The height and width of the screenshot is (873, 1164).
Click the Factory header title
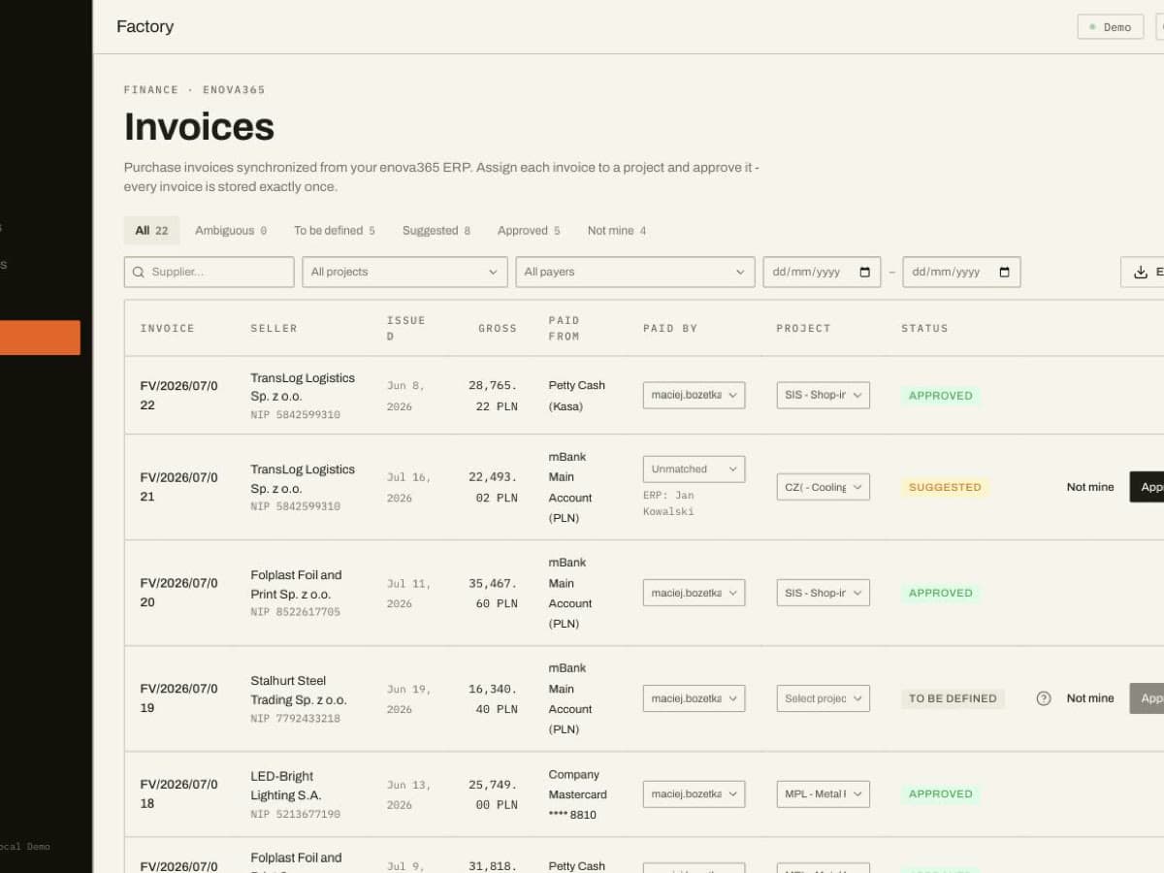[145, 26]
